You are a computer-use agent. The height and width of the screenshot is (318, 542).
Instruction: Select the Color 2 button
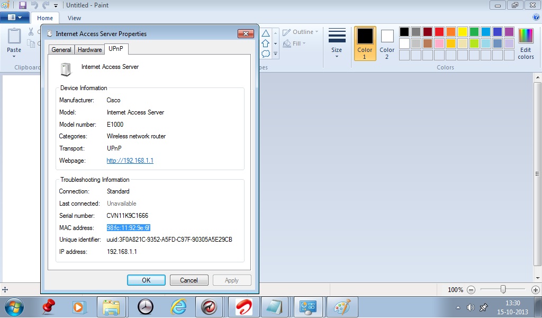(387, 43)
